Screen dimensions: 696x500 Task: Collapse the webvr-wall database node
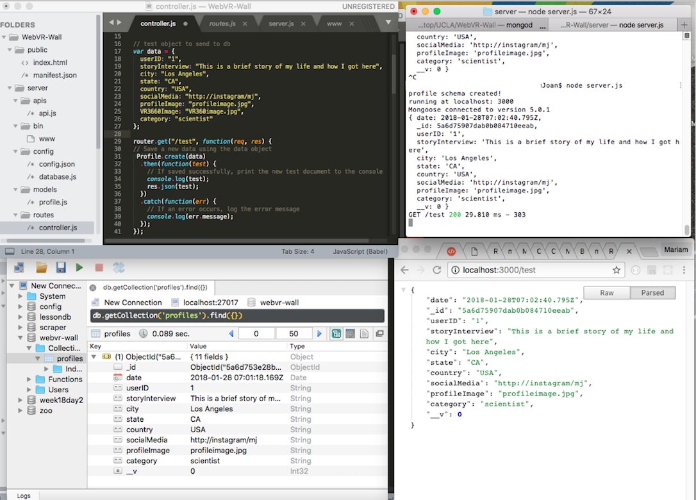point(21,338)
